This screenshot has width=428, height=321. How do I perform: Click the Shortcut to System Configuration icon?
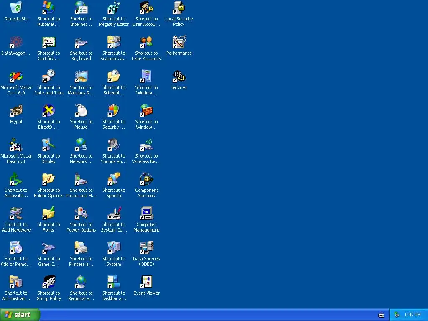114,213
